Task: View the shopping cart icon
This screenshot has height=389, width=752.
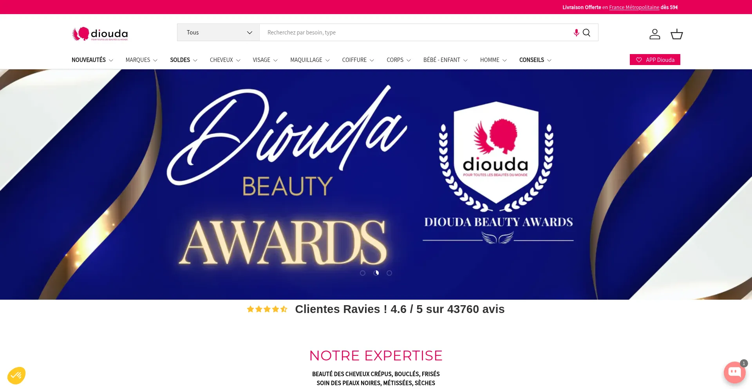Action: click(676, 34)
